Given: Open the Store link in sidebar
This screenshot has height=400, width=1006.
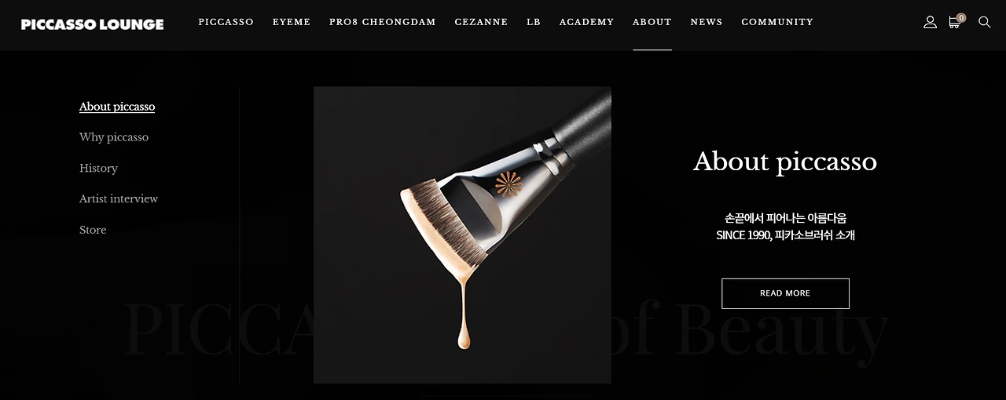Looking at the screenshot, I should tap(93, 230).
